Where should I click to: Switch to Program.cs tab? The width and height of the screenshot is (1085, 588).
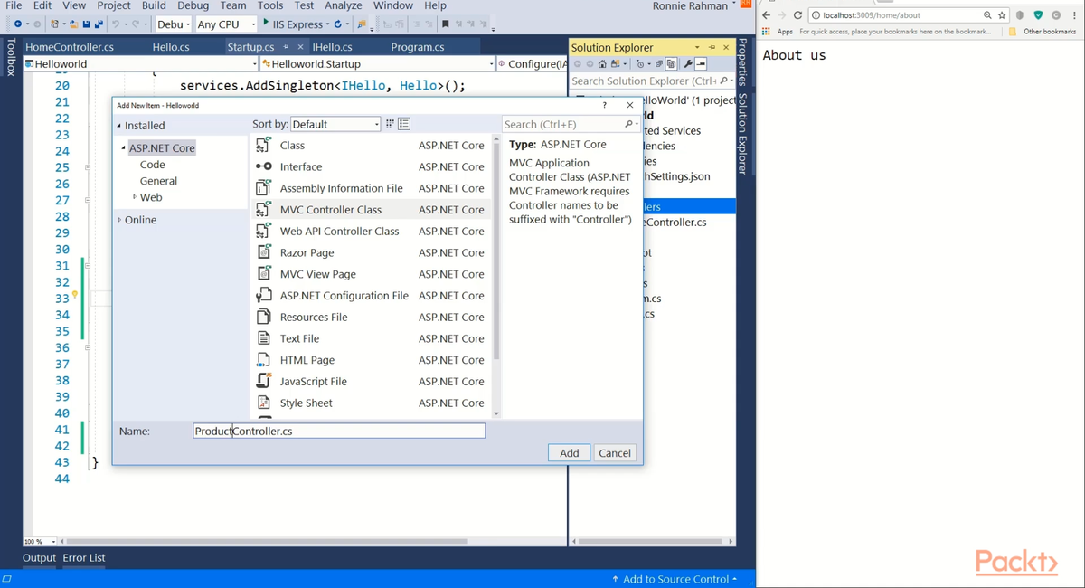coord(418,47)
